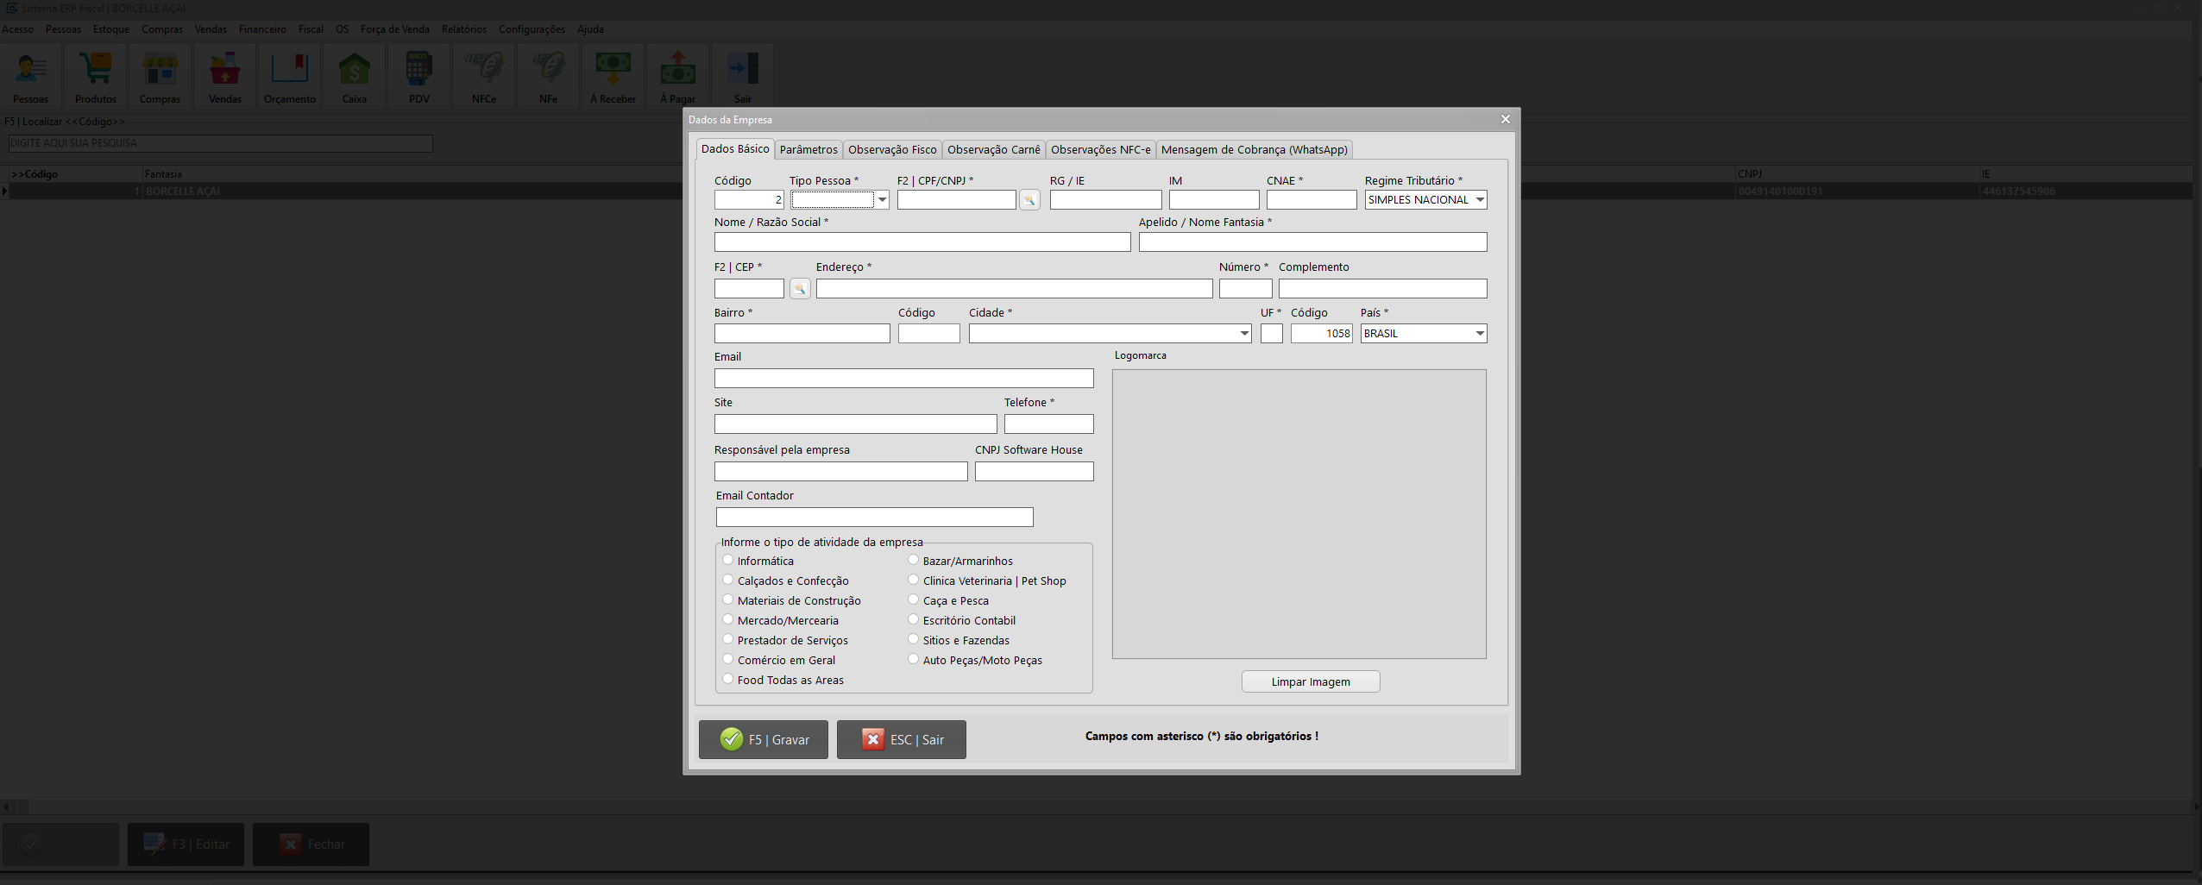Open the Financeiro menu

click(x=262, y=29)
